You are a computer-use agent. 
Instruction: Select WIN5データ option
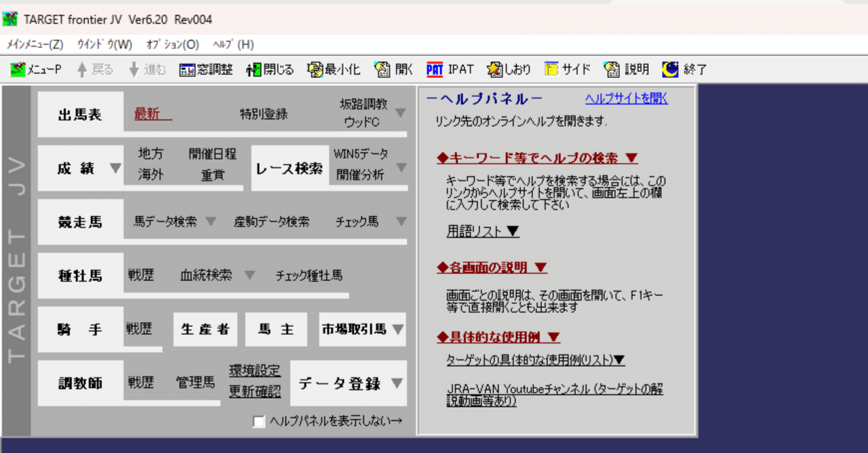[x=361, y=154]
